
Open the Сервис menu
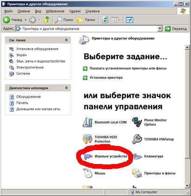(75, 11)
